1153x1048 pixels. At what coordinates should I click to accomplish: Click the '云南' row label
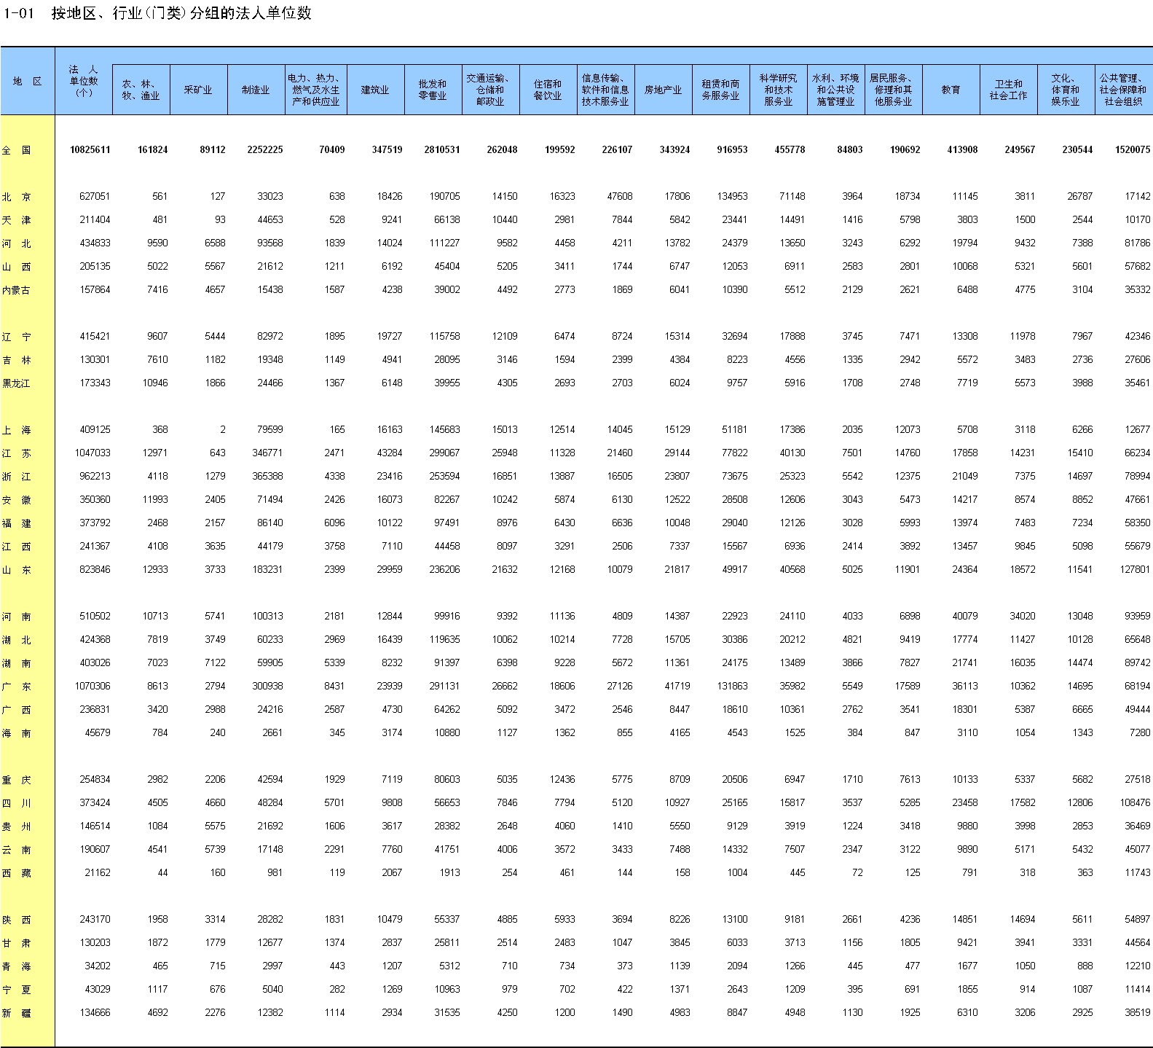(16, 850)
